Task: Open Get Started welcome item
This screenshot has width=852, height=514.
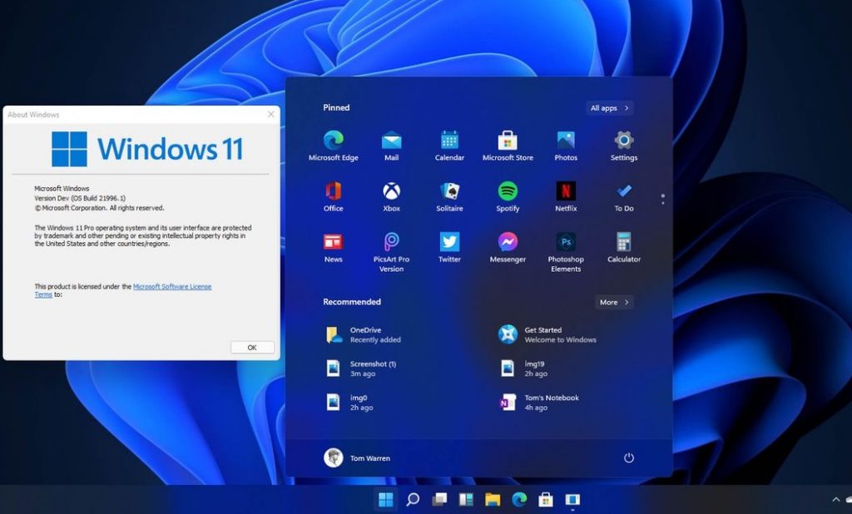Action: [x=547, y=334]
